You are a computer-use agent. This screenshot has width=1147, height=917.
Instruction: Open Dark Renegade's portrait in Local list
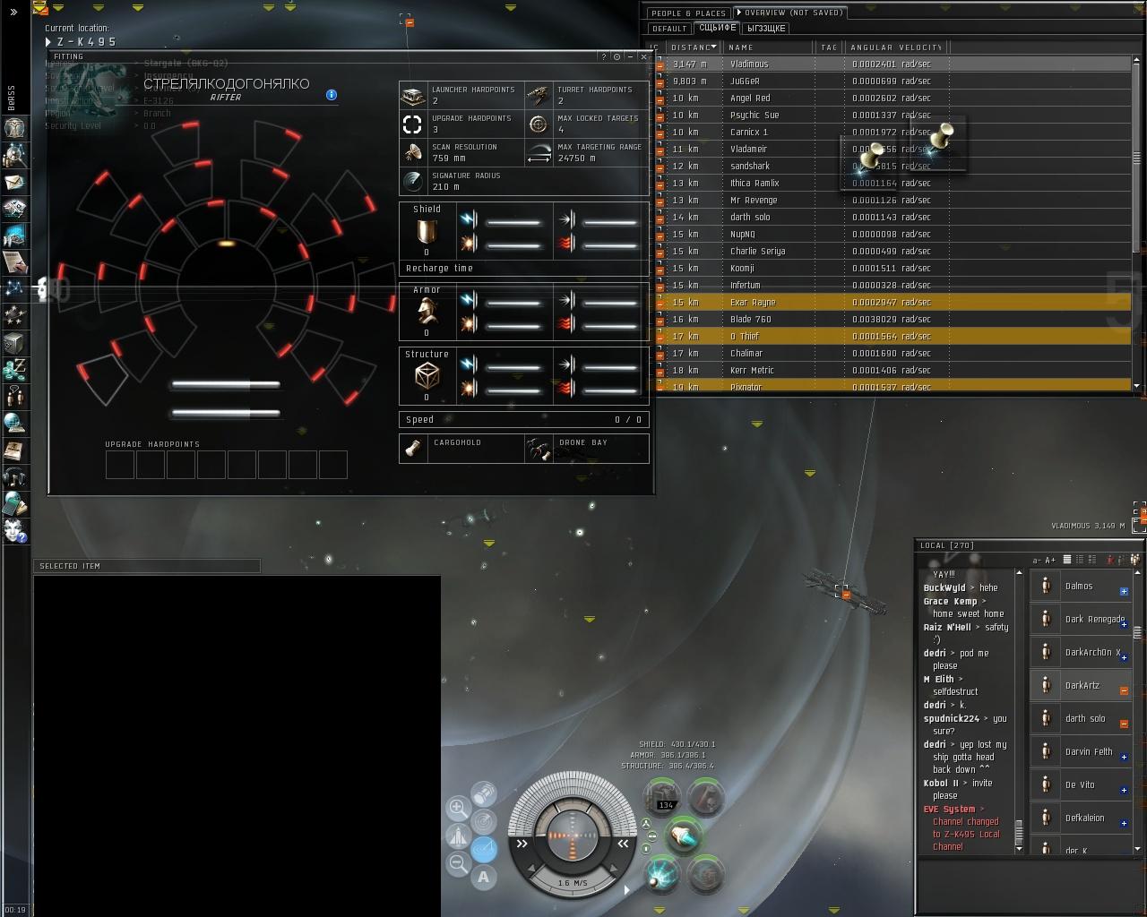pos(1045,619)
